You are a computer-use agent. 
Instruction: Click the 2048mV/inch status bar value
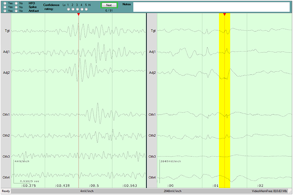(172, 191)
